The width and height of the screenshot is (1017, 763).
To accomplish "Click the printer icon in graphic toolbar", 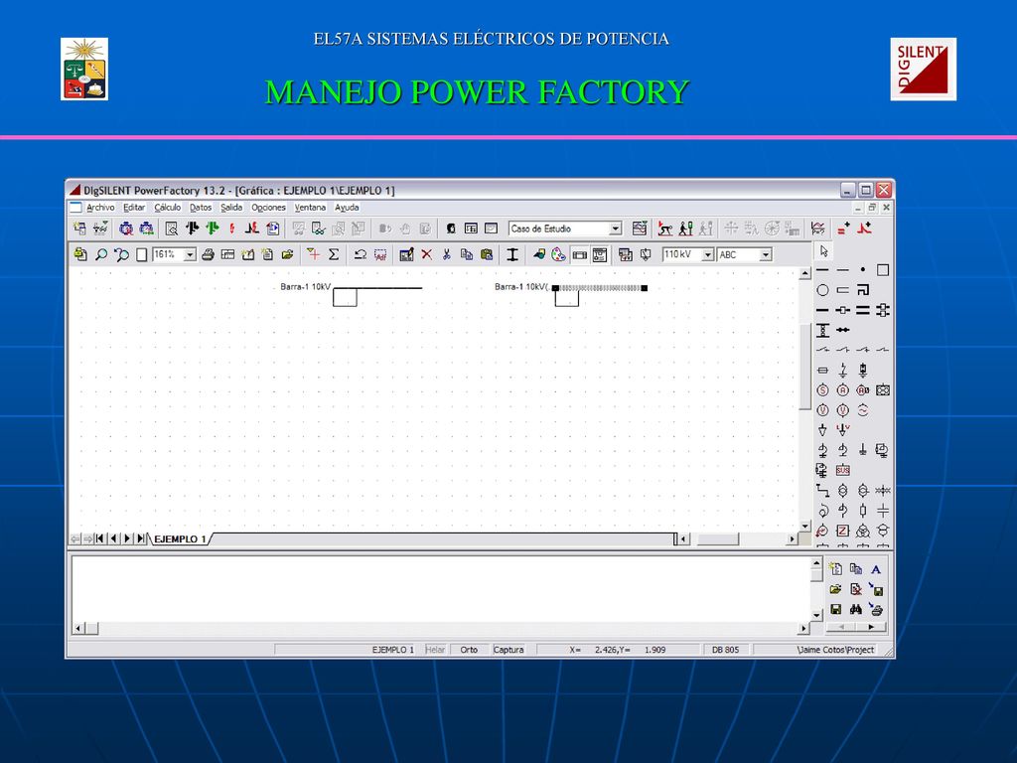I will (x=208, y=255).
